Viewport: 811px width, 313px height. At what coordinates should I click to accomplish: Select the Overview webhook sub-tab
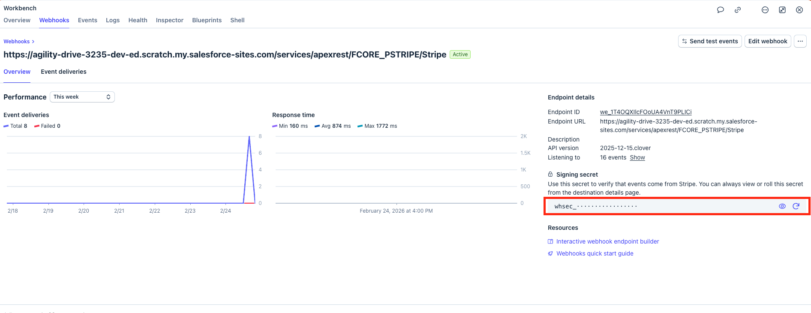point(17,72)
